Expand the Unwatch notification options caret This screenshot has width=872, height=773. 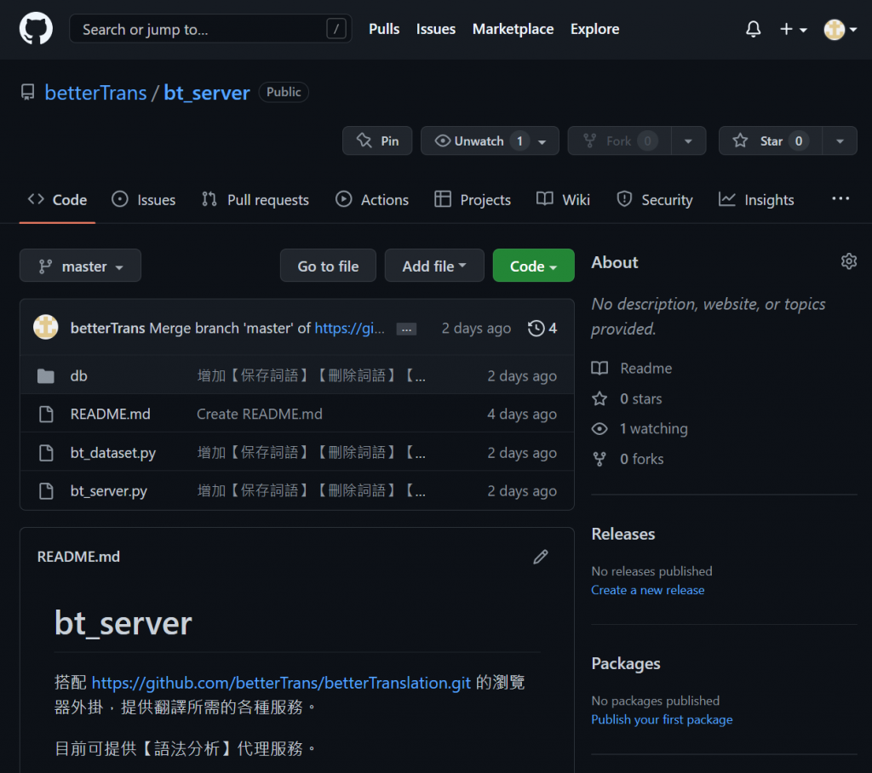(542, 141)
